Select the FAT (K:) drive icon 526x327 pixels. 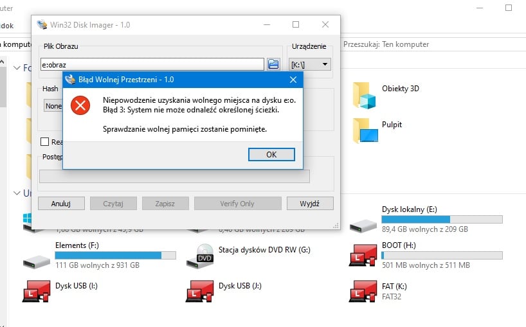pyautogui.click(x=363, y=291)
